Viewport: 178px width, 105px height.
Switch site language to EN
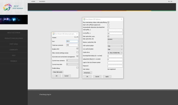click(171, 1)
